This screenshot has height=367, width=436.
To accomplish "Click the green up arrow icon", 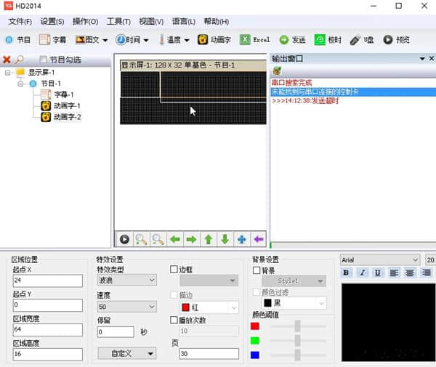I will click(208, 238).
